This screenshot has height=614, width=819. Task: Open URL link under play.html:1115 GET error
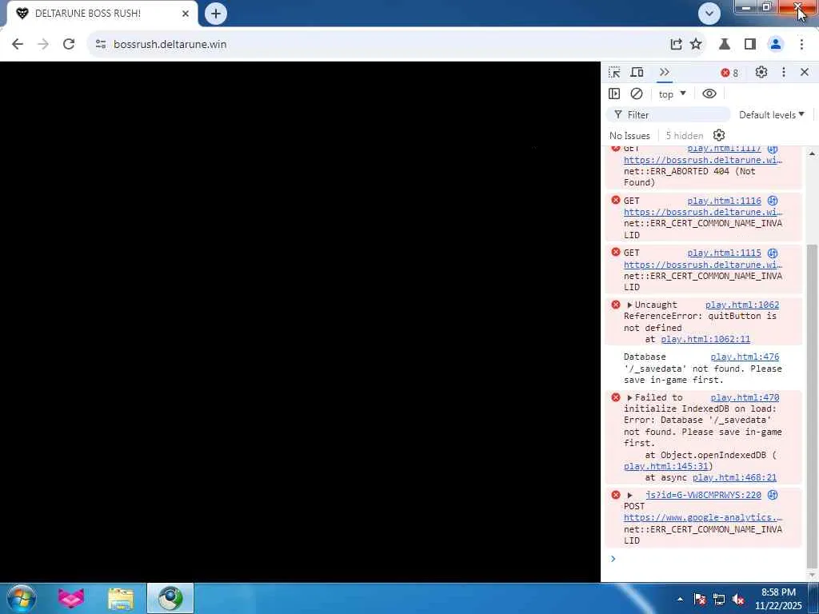click(x=702, y=265)
